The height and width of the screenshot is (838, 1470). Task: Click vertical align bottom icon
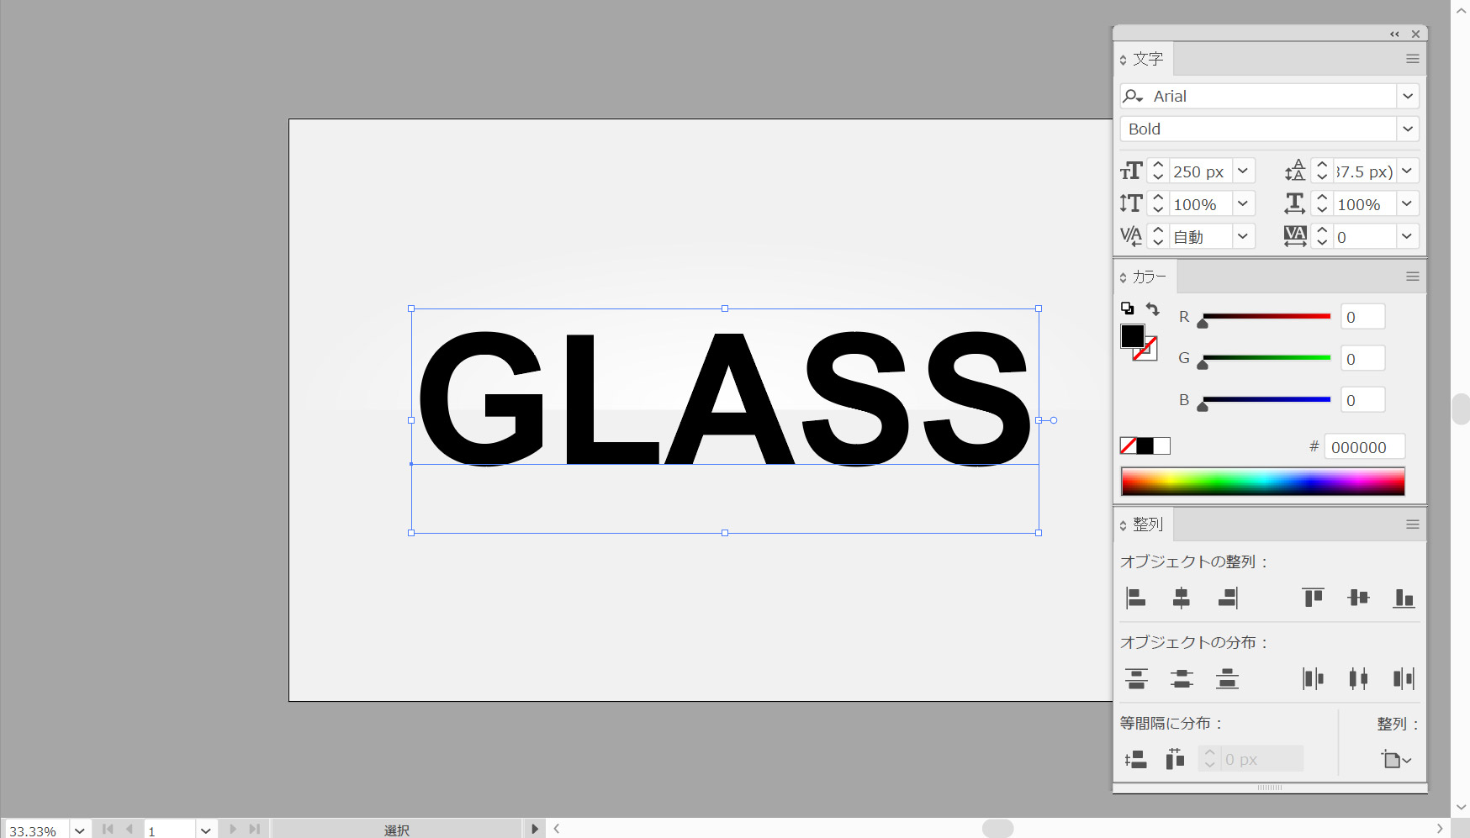[x=1404, y=598]
